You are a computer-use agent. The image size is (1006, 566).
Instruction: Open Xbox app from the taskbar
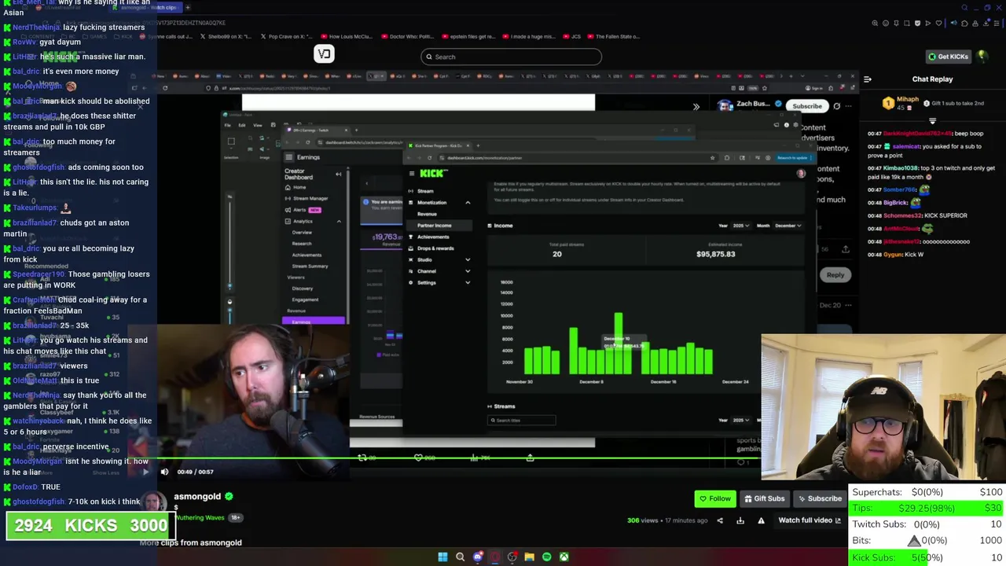click(564, 557)
